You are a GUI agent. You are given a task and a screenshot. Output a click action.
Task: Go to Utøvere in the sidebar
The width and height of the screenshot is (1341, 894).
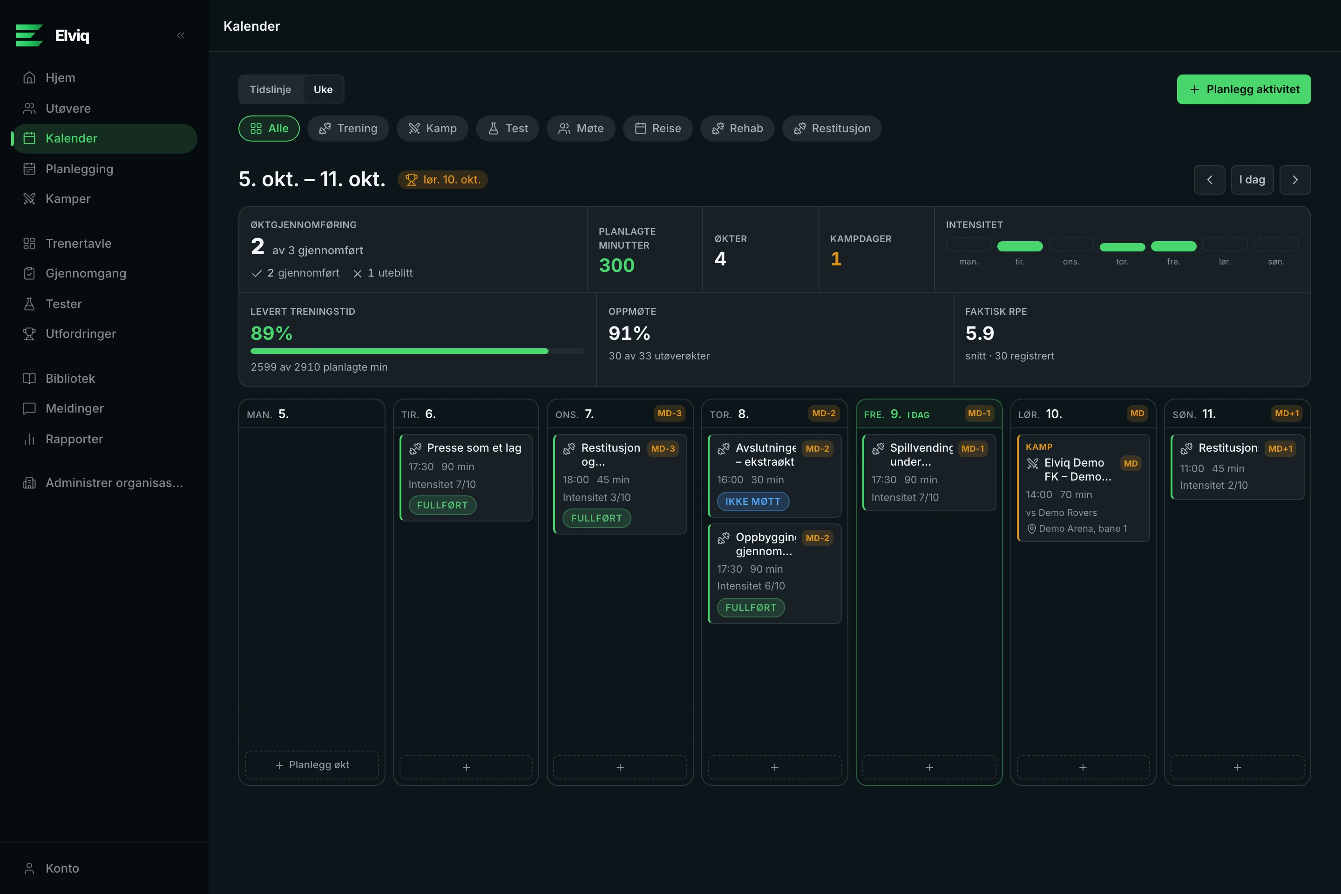pos(104,108)
